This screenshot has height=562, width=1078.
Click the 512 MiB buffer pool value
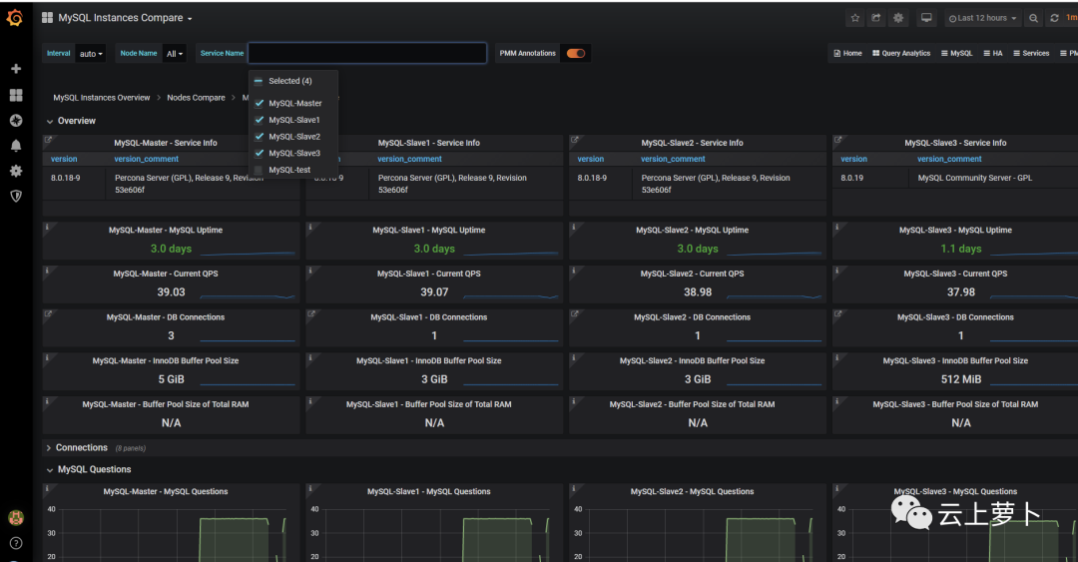[x=960, y=379]
